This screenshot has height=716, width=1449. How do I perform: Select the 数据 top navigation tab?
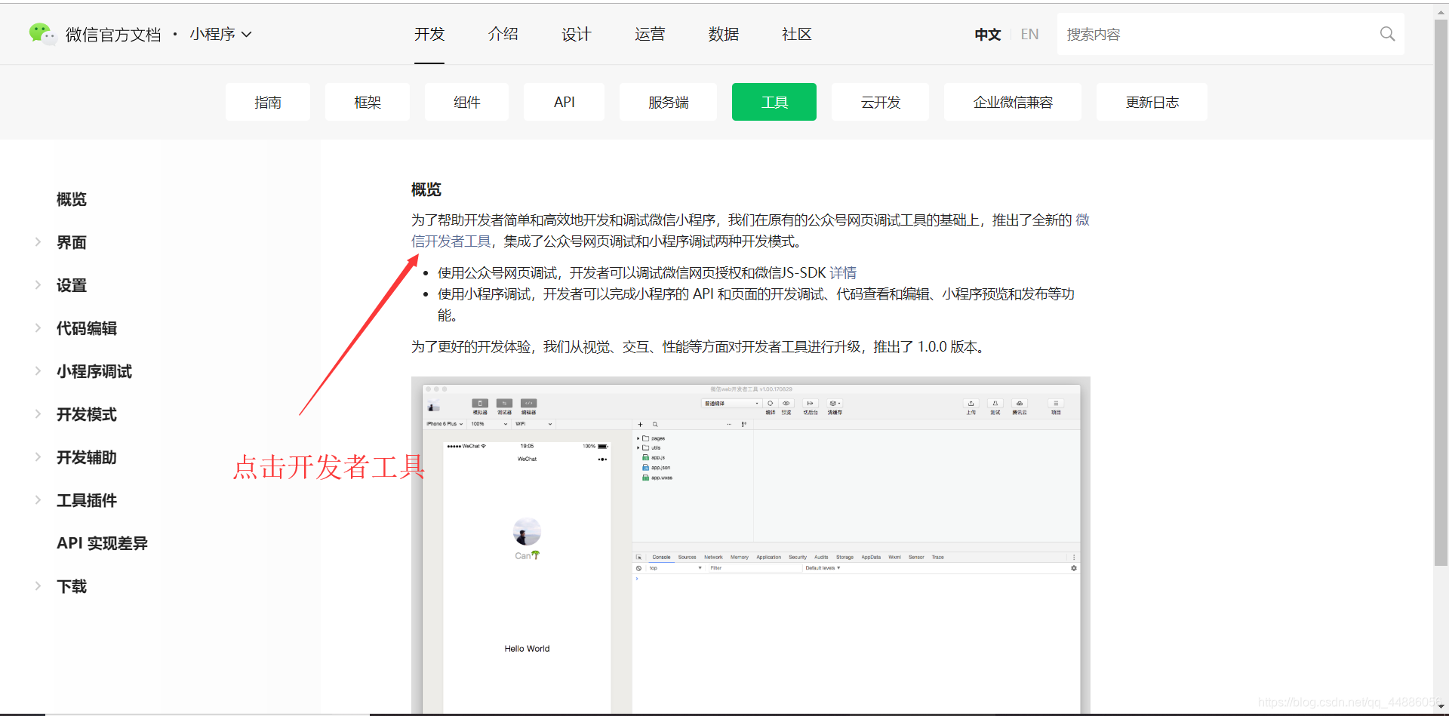click(723, 34)
